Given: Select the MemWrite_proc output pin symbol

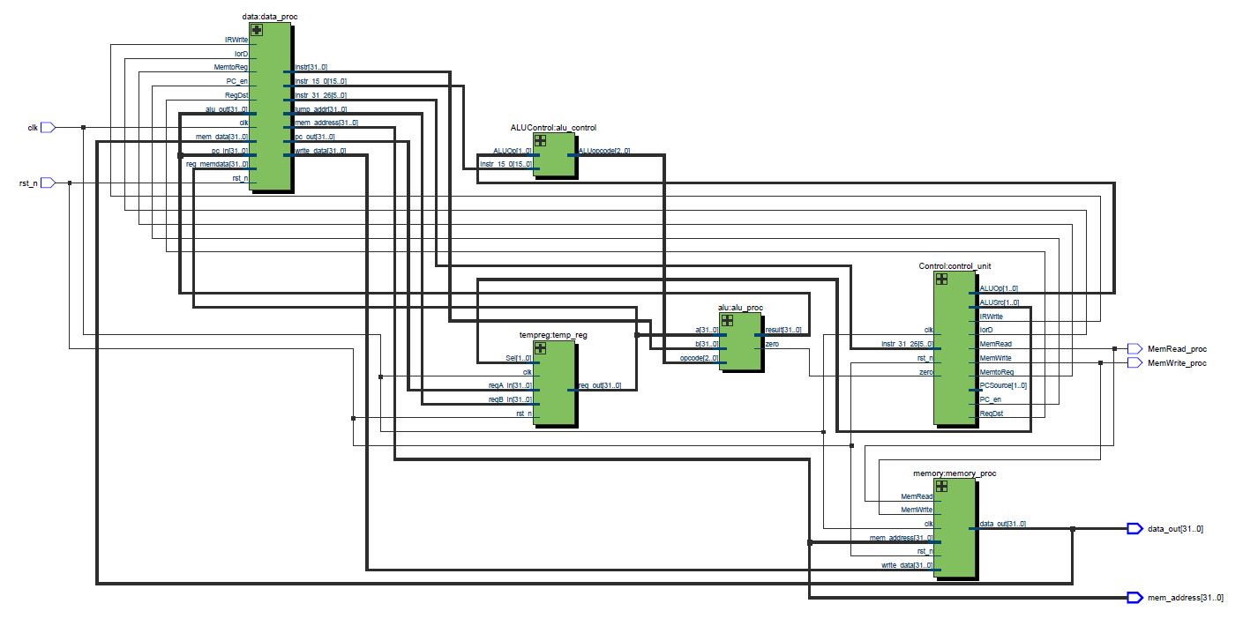Looking at the screenshot, I should click(x=1135, y=362).
